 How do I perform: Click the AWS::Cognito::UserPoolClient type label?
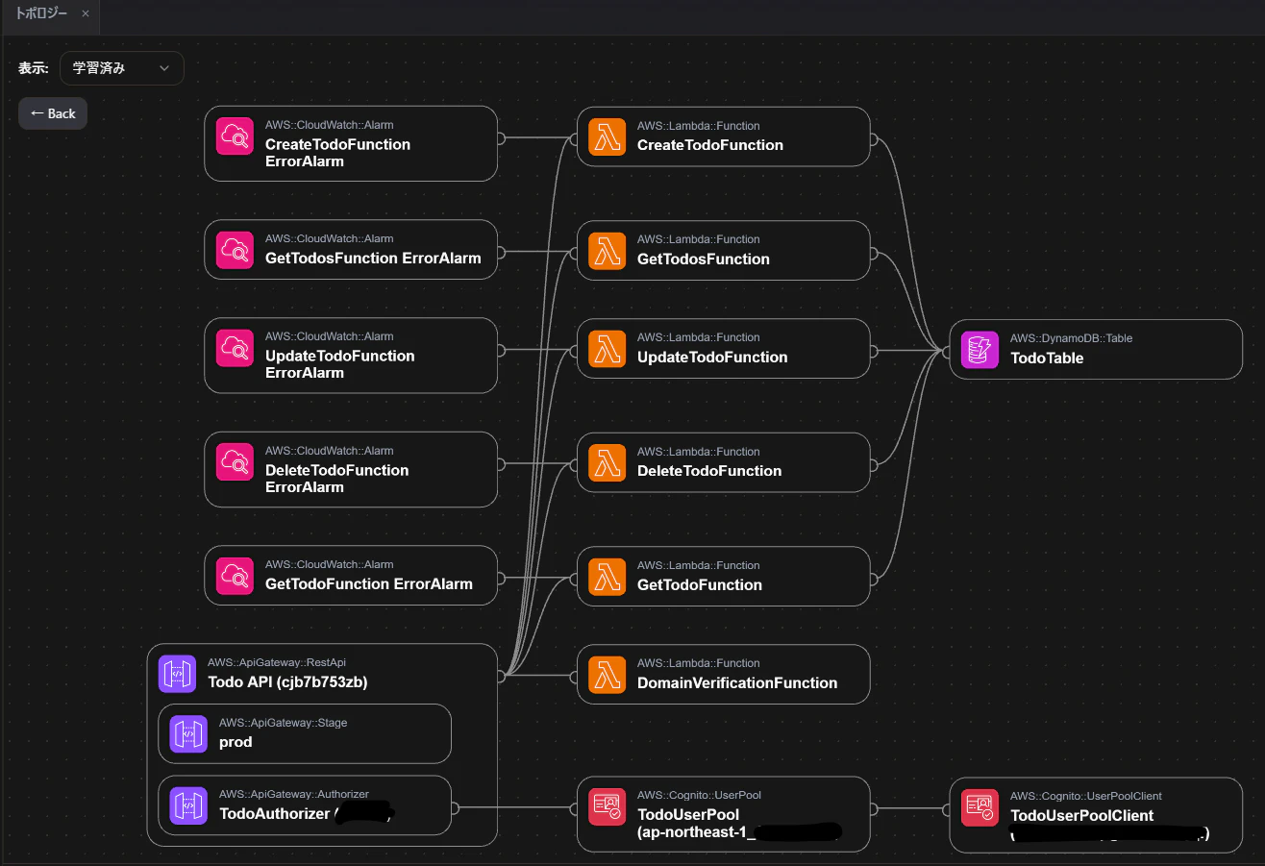tap(1086, 796)
